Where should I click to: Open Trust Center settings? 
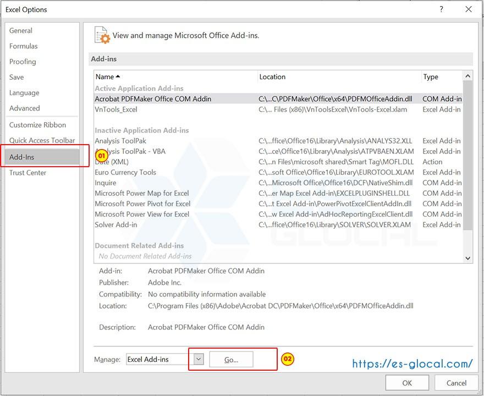[28, 173]
